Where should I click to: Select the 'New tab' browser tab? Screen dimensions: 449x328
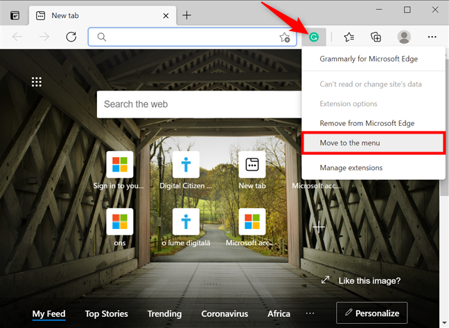click(103, 15)
